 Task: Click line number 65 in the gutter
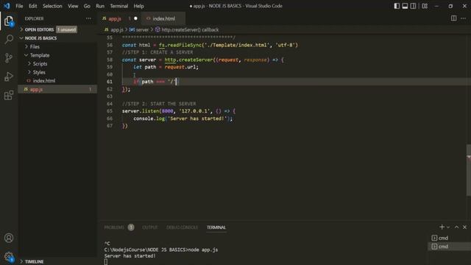(110, 111)
